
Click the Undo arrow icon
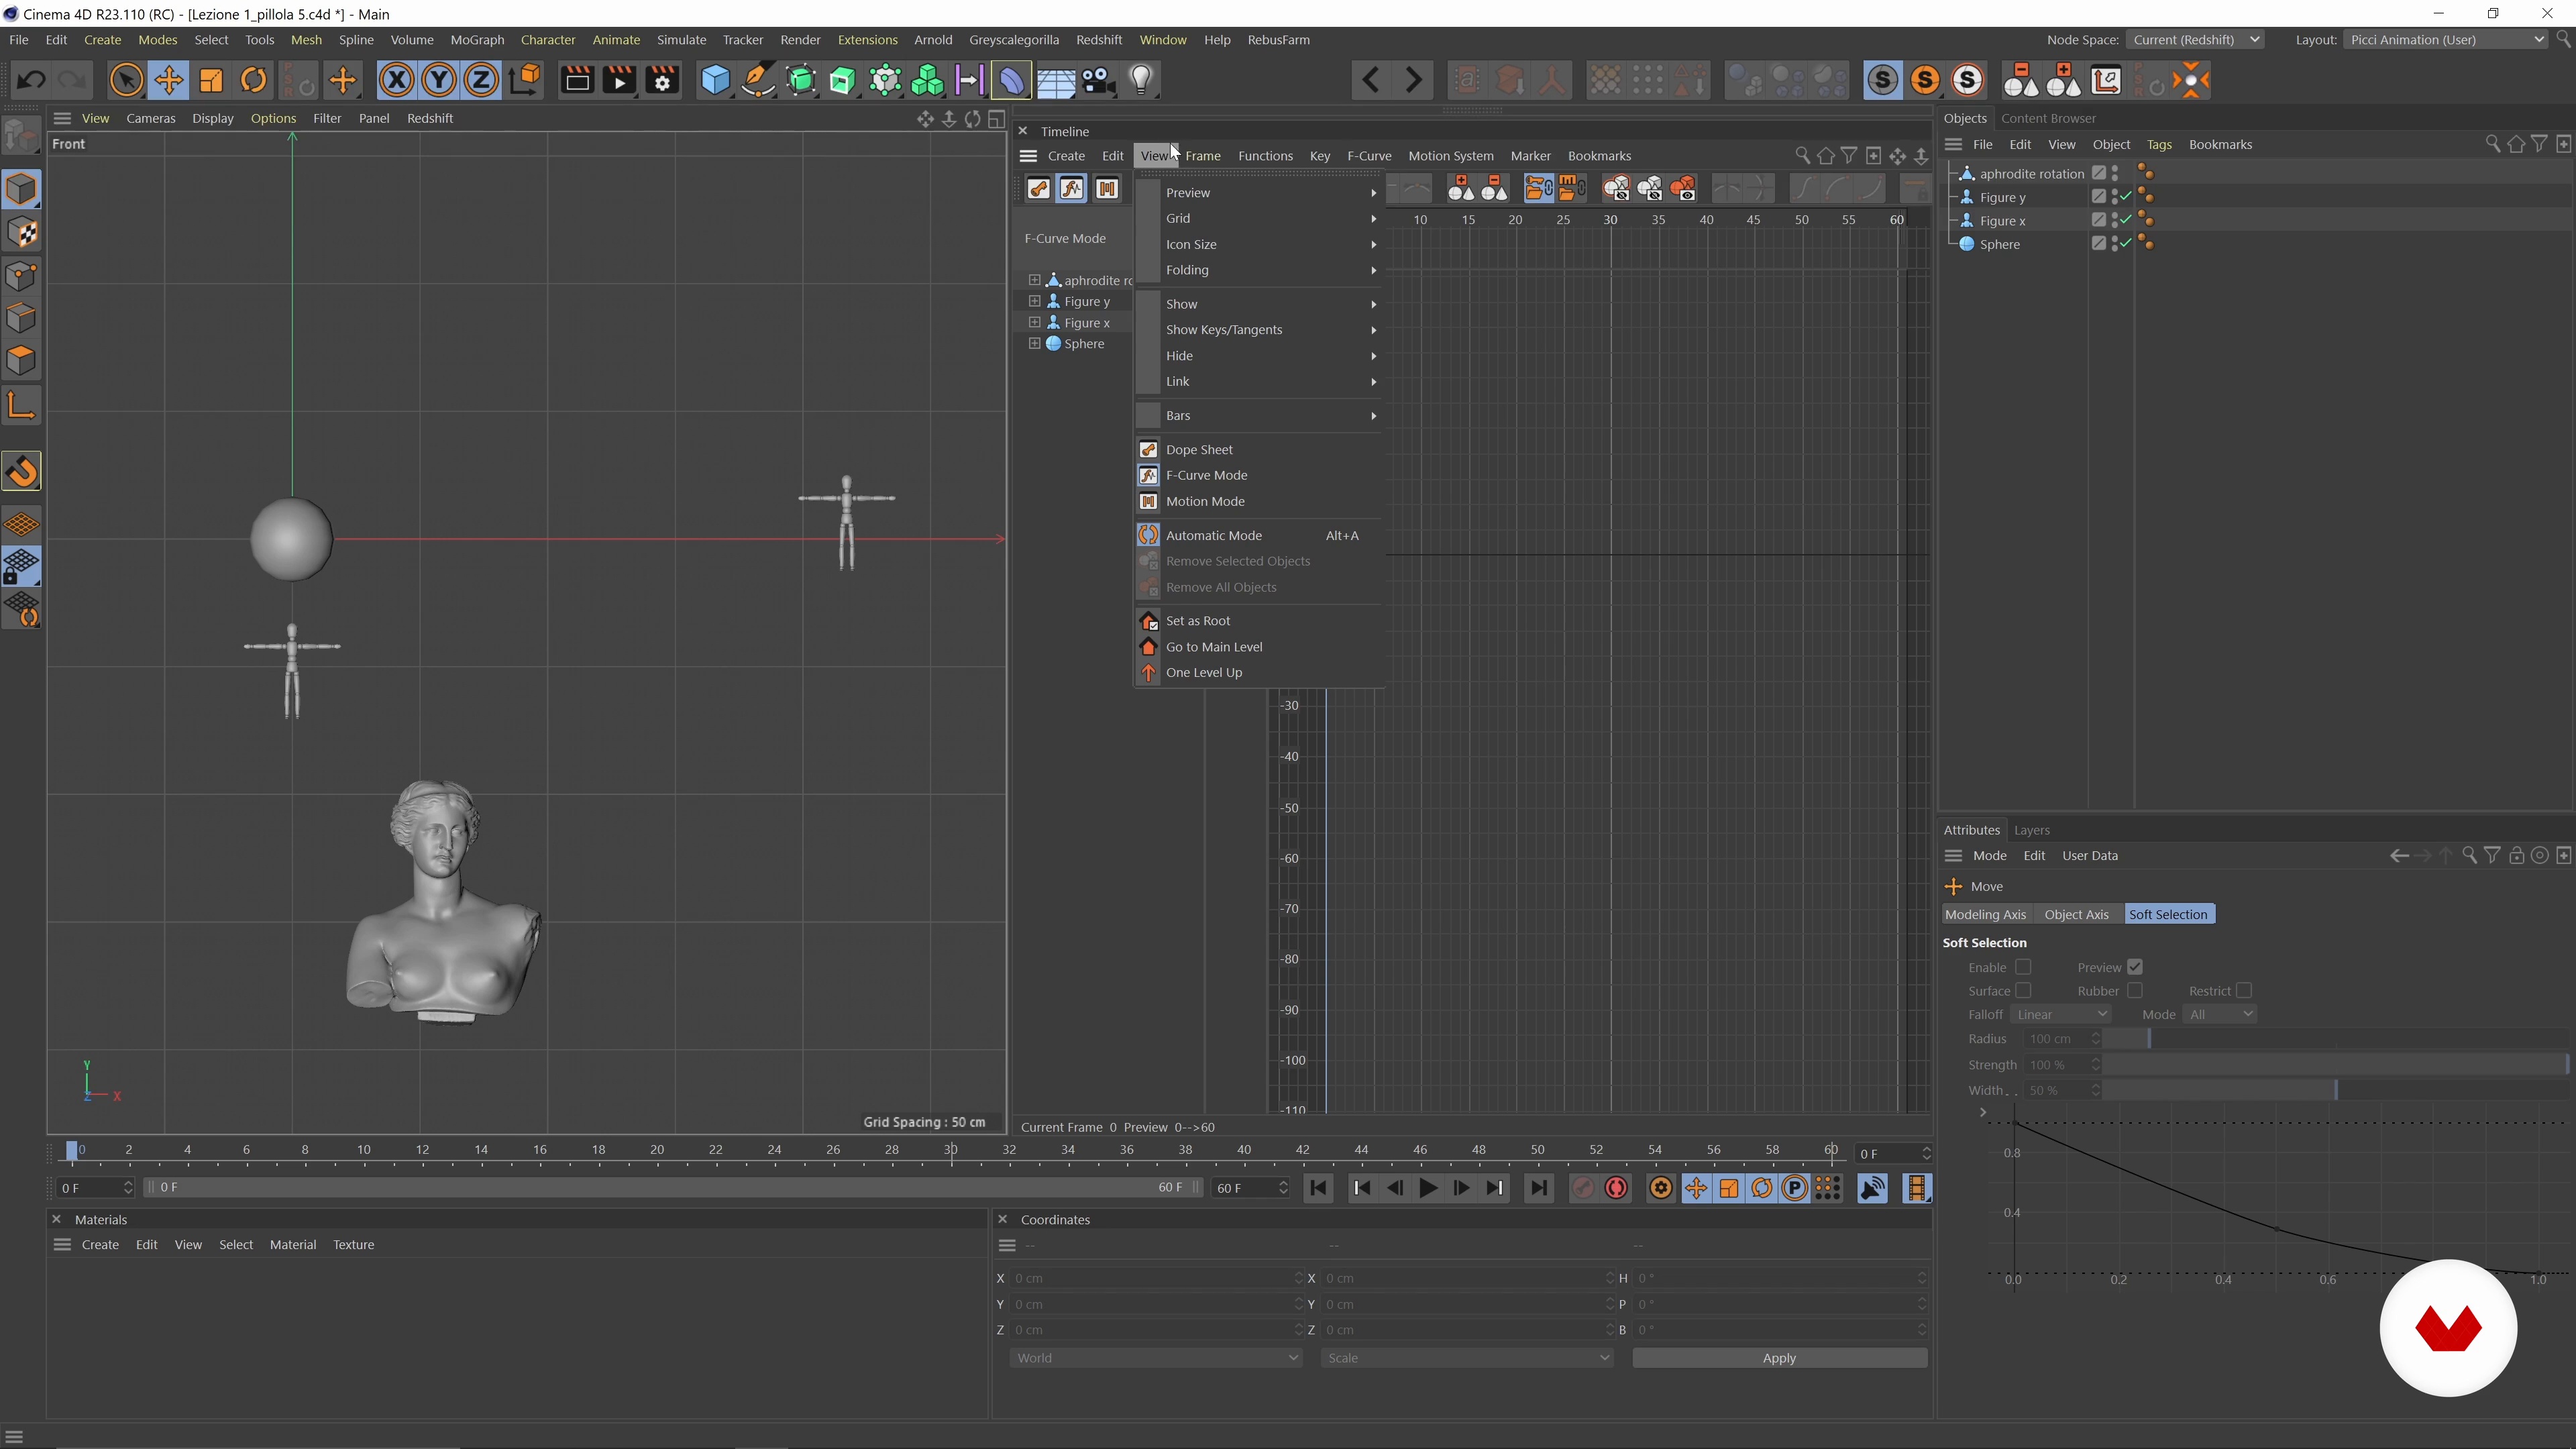pyautogui.click(x=31, y=80)
